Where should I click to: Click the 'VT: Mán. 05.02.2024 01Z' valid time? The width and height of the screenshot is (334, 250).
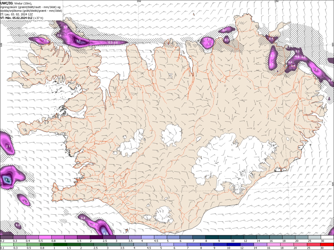point(16,18)
